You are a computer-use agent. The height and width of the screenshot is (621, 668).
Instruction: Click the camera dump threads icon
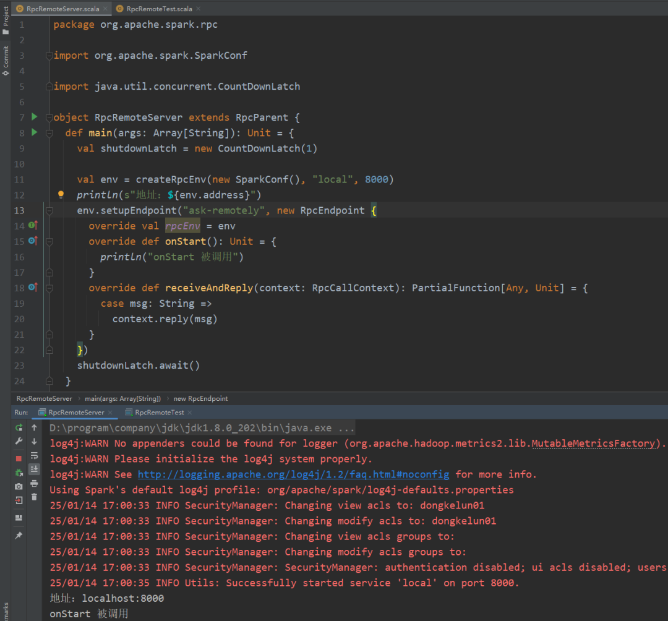[x=19, y=486]
